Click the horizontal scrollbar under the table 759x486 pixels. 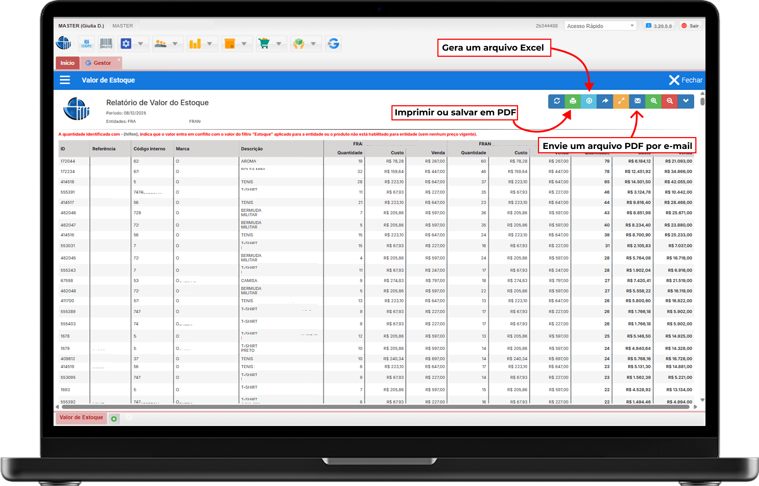(376, 407)
